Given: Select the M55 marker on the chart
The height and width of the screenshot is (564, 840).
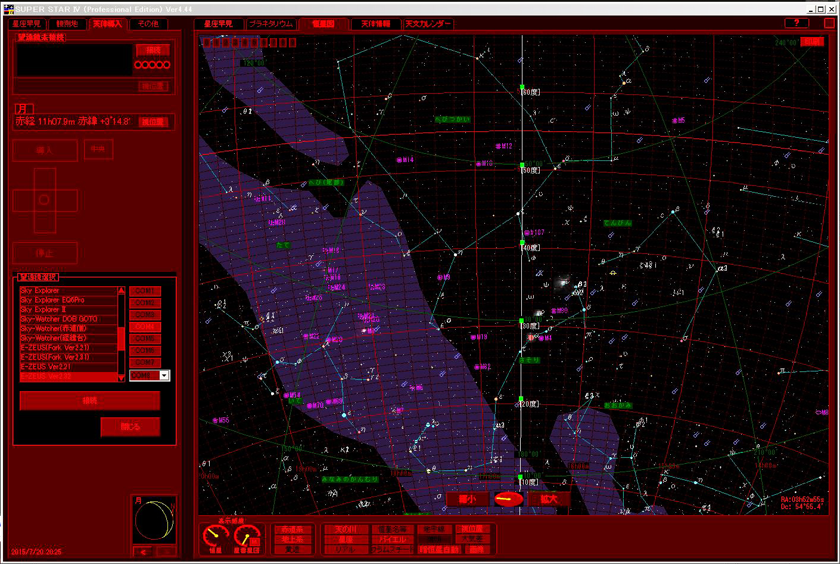Looking at the screenshot, I should point(220,420).
